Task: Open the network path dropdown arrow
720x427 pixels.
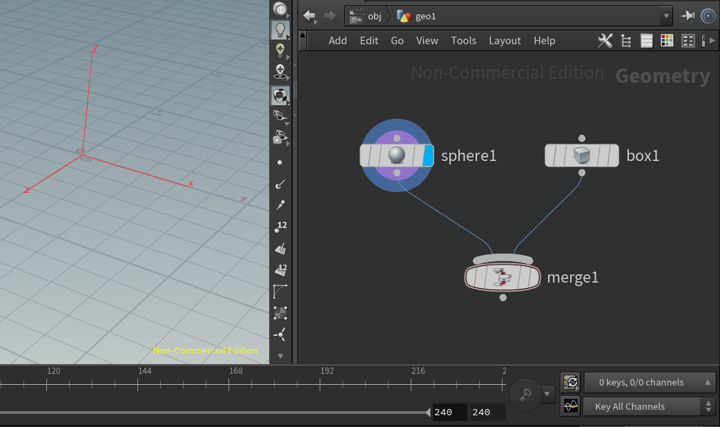Action: click(x=666, y=15)
